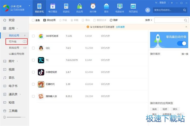The height and width of the screenshot is (126, 190).
Task: Tick the 全选 checkbox
Action: (x=33, y=20)
